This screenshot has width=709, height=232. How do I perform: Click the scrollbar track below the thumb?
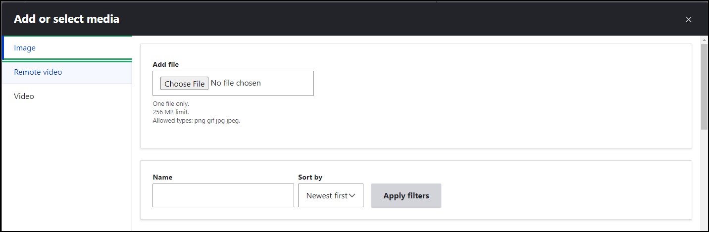704,181
